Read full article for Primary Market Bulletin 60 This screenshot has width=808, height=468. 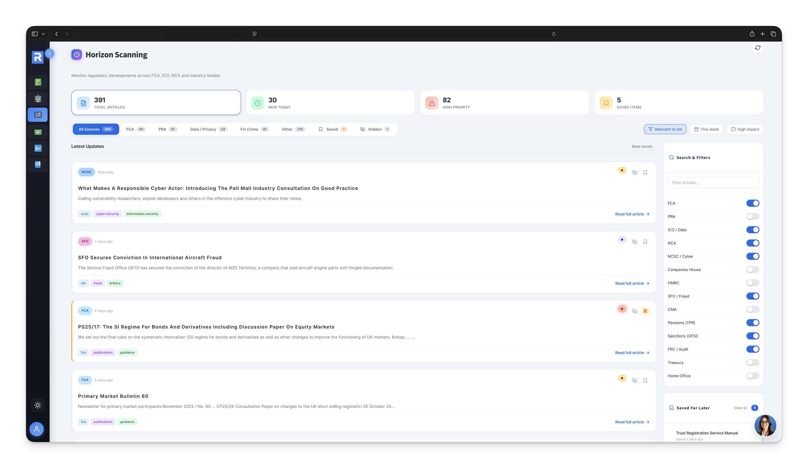632,422
